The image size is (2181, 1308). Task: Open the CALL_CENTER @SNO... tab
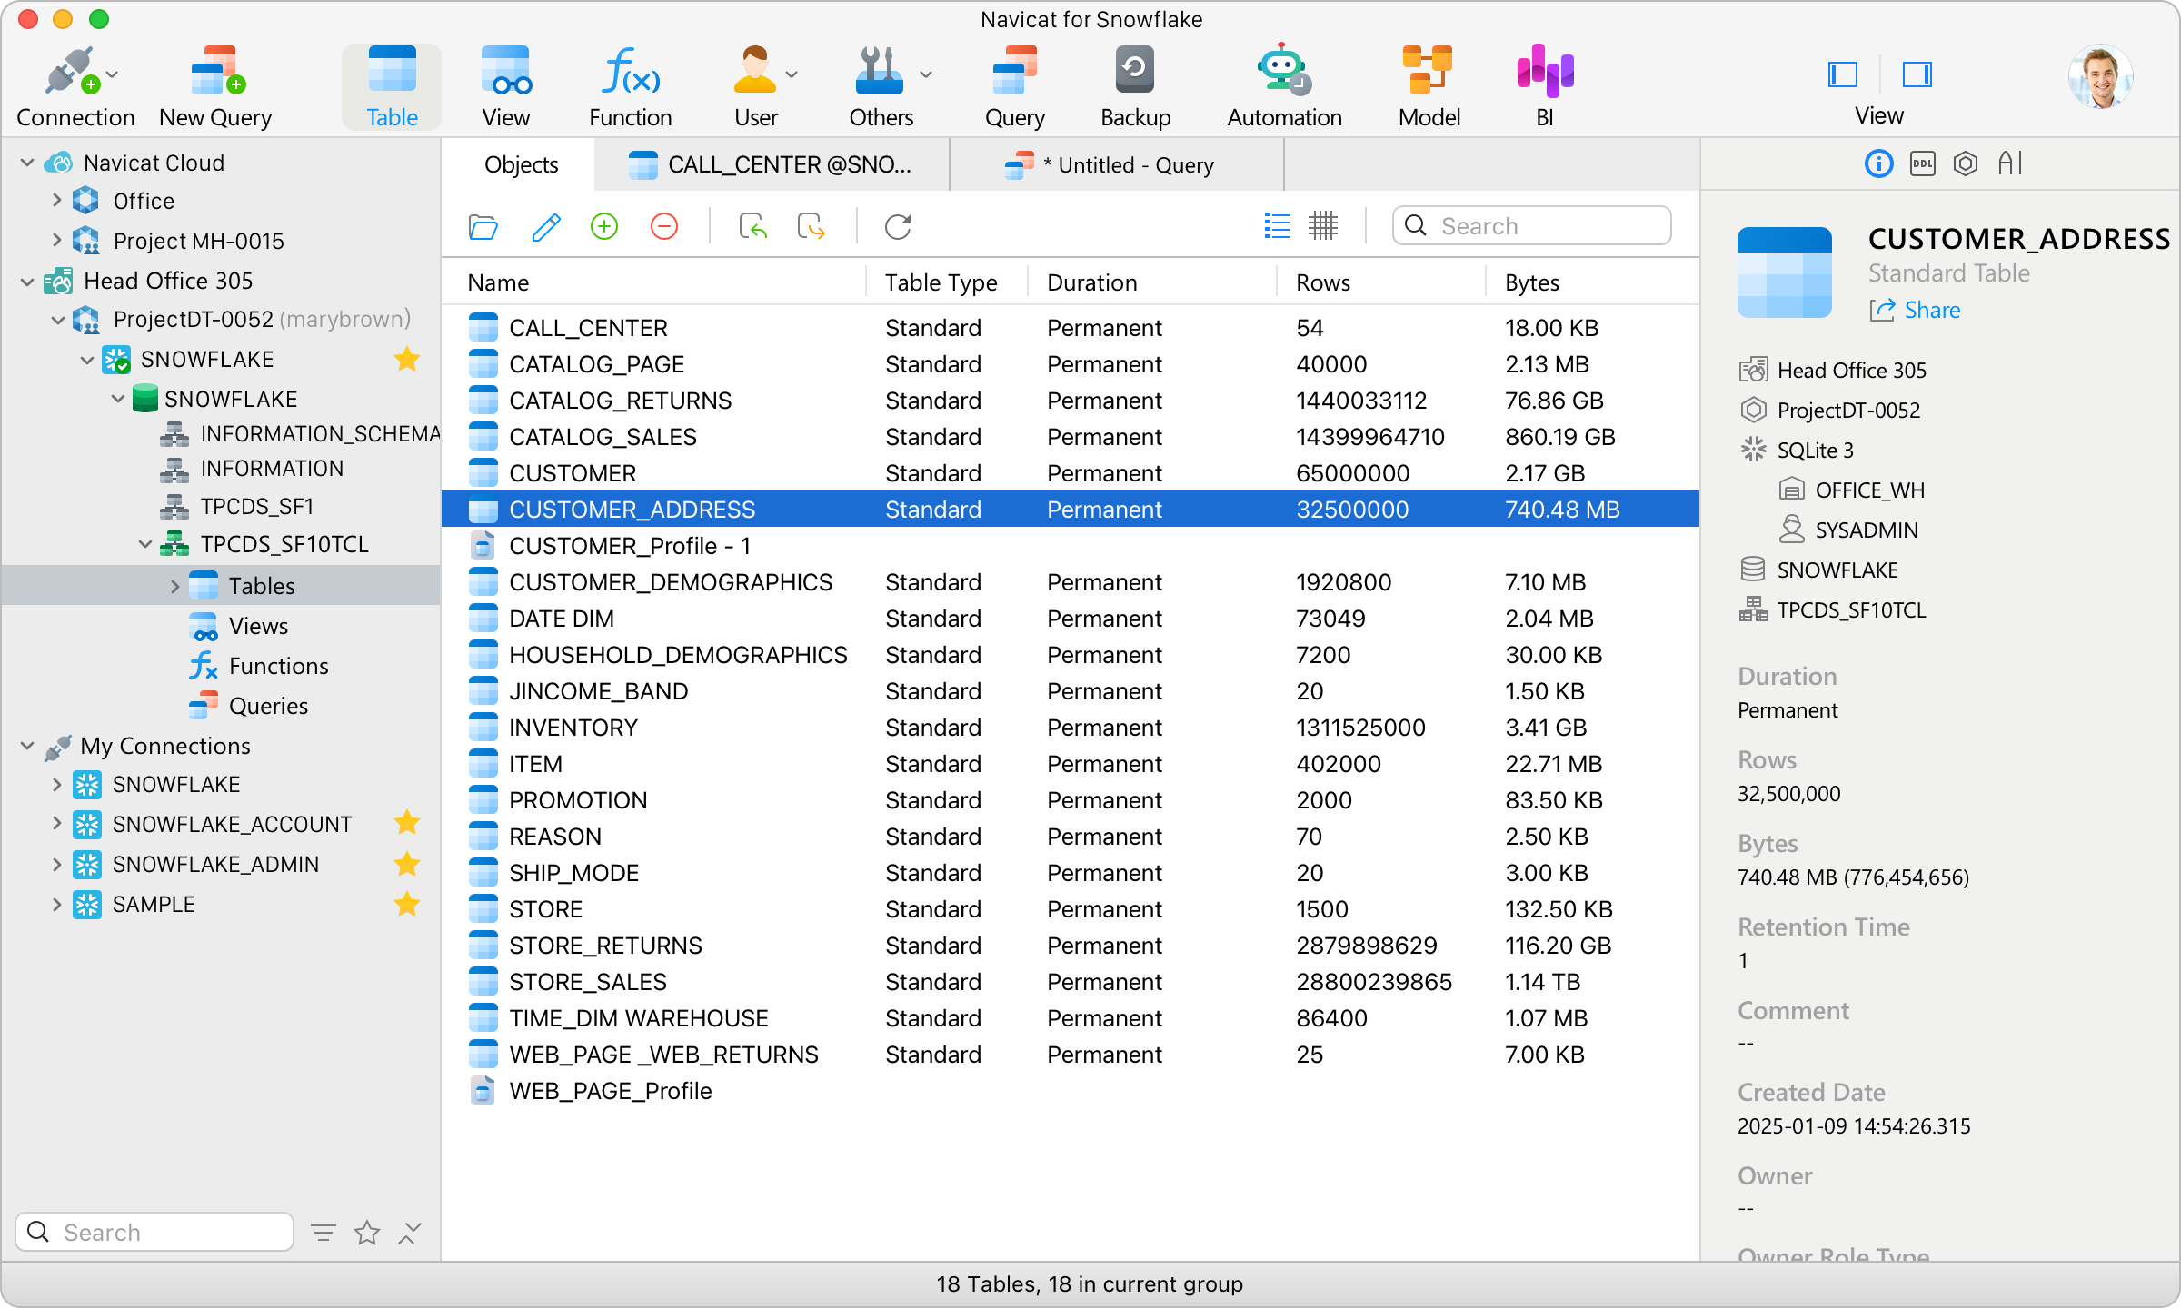[771, 165]
